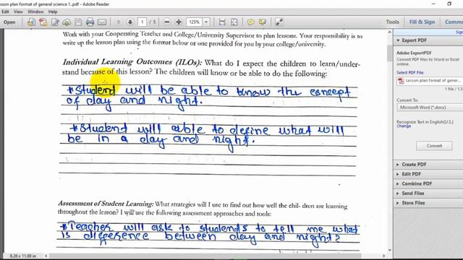Click the 125% zoom value field
Image resolution: width=463 pixels, height=260 pixels.
tap(195, 22)
